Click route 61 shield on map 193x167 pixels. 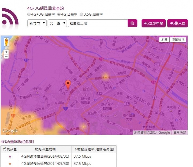pos(13,116)
